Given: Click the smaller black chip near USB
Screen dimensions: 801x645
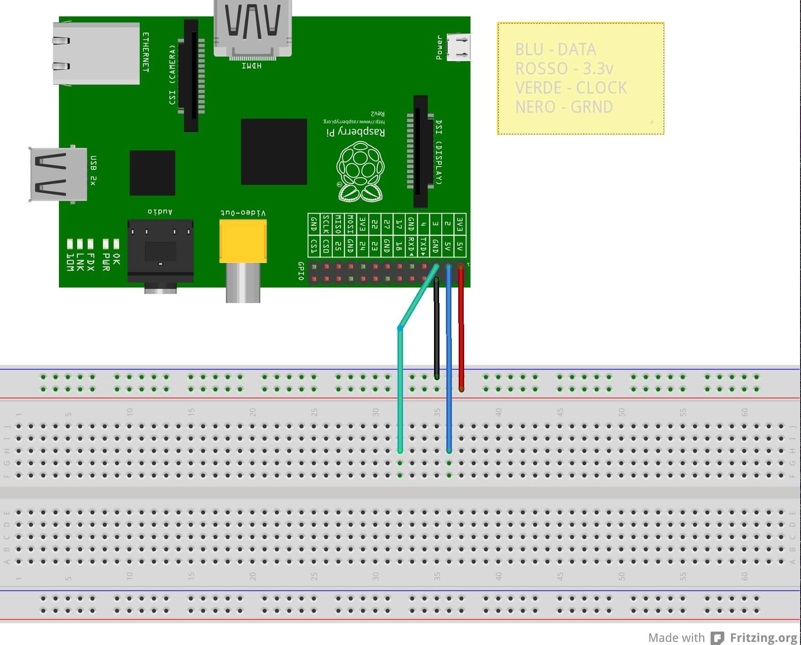Looking at the screenshot, I should (152, 173).
